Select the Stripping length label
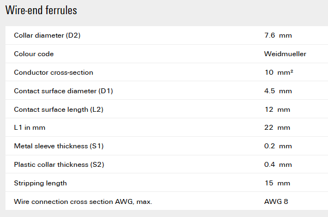 coord(40,183)
